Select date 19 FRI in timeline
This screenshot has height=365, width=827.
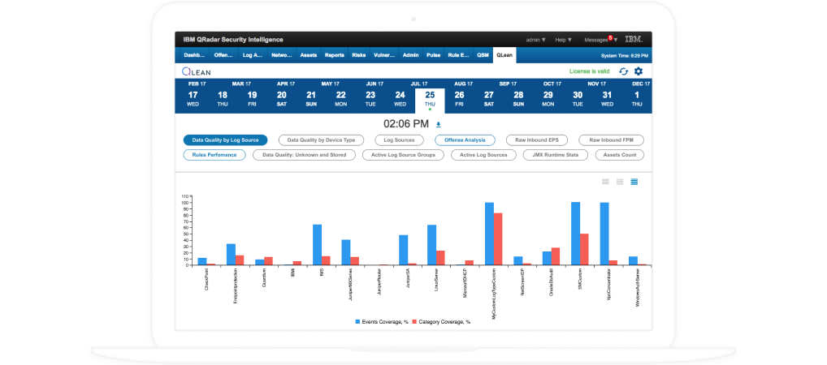(x=252, y=98)
